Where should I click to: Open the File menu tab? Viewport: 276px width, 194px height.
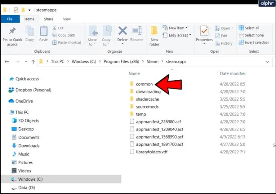[10, 19]
